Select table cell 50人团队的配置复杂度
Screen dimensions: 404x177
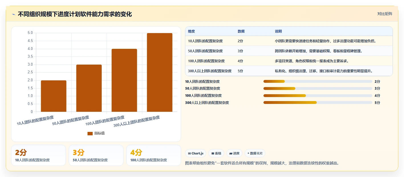tap(205, 51)
